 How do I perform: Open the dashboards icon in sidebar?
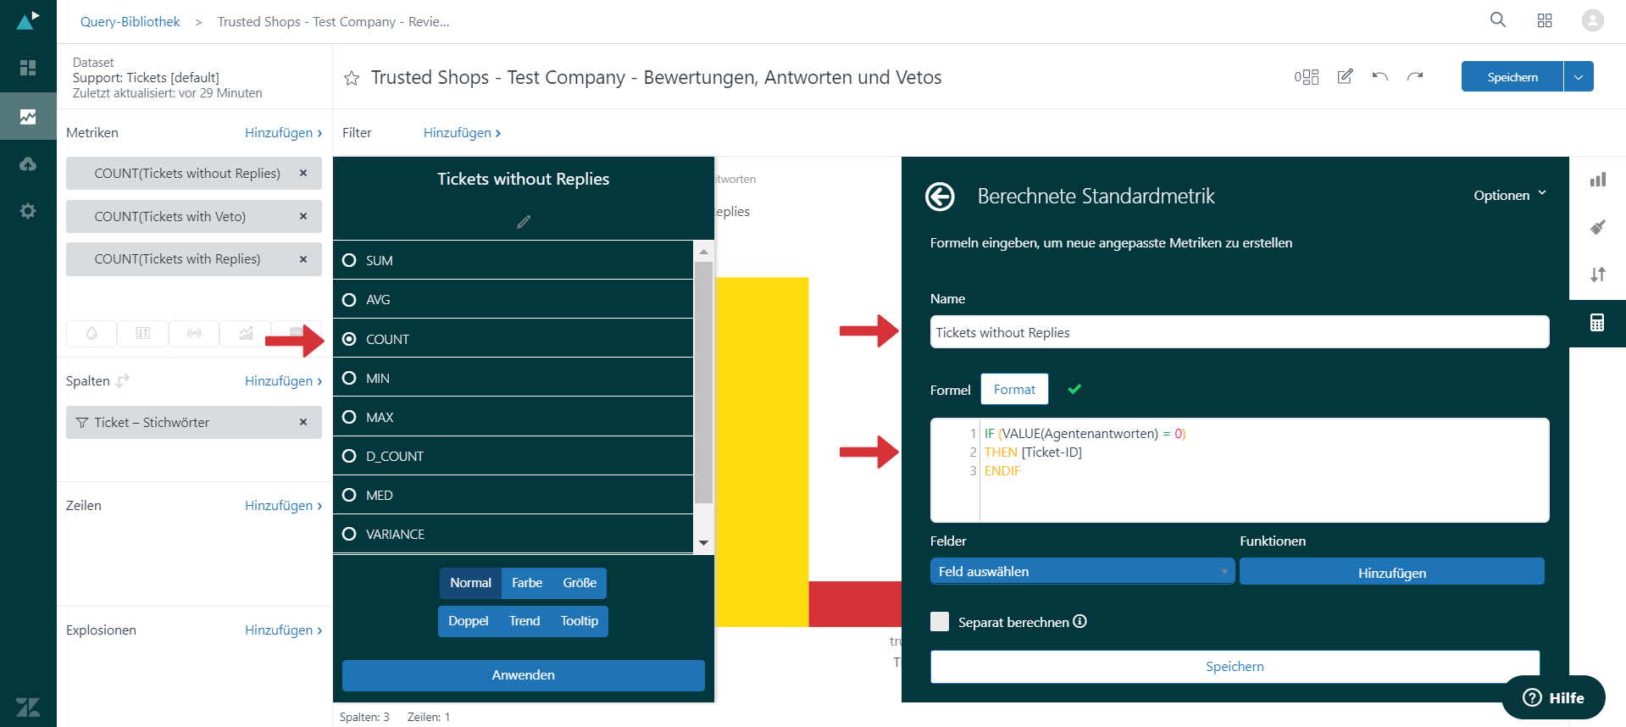(x=28, y=68)
